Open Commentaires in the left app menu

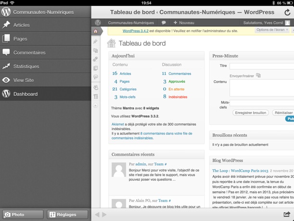[x=46, y=53]
